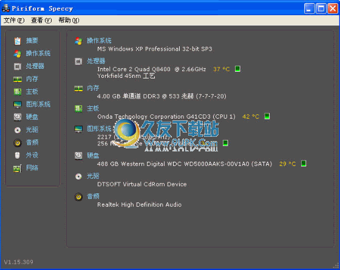Select 硬盘 label in sidebar
Image resolution: width=340 pixels, height=270 pixels.
(32, 117)
